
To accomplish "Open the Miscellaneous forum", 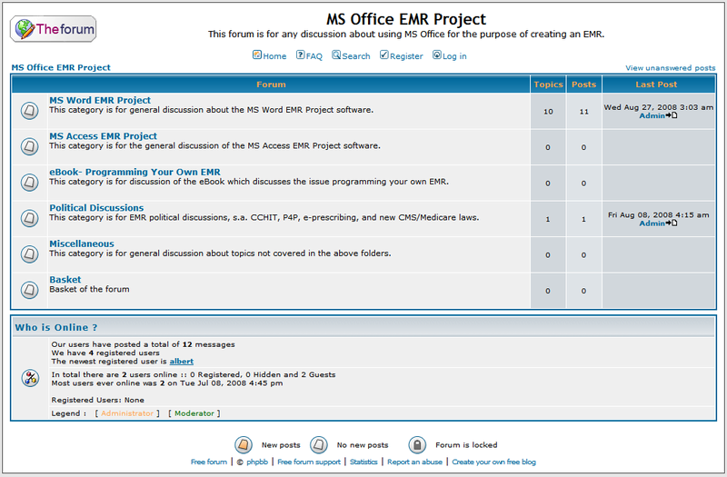I will tap(82, 243).
